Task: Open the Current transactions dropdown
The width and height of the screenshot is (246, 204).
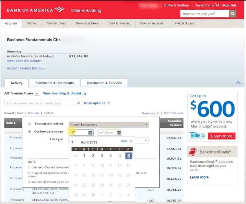Action: click(109, 125)
